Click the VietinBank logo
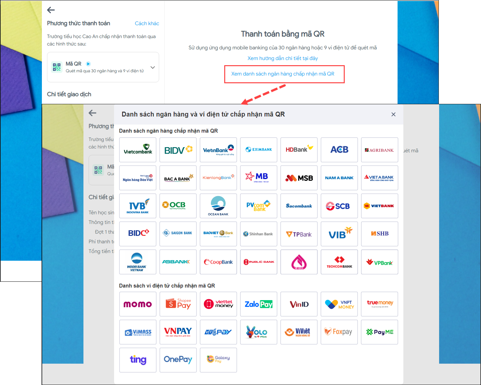The width and height of the screenshot is (481, 385). pyautogui.click(x=218, y=150)
